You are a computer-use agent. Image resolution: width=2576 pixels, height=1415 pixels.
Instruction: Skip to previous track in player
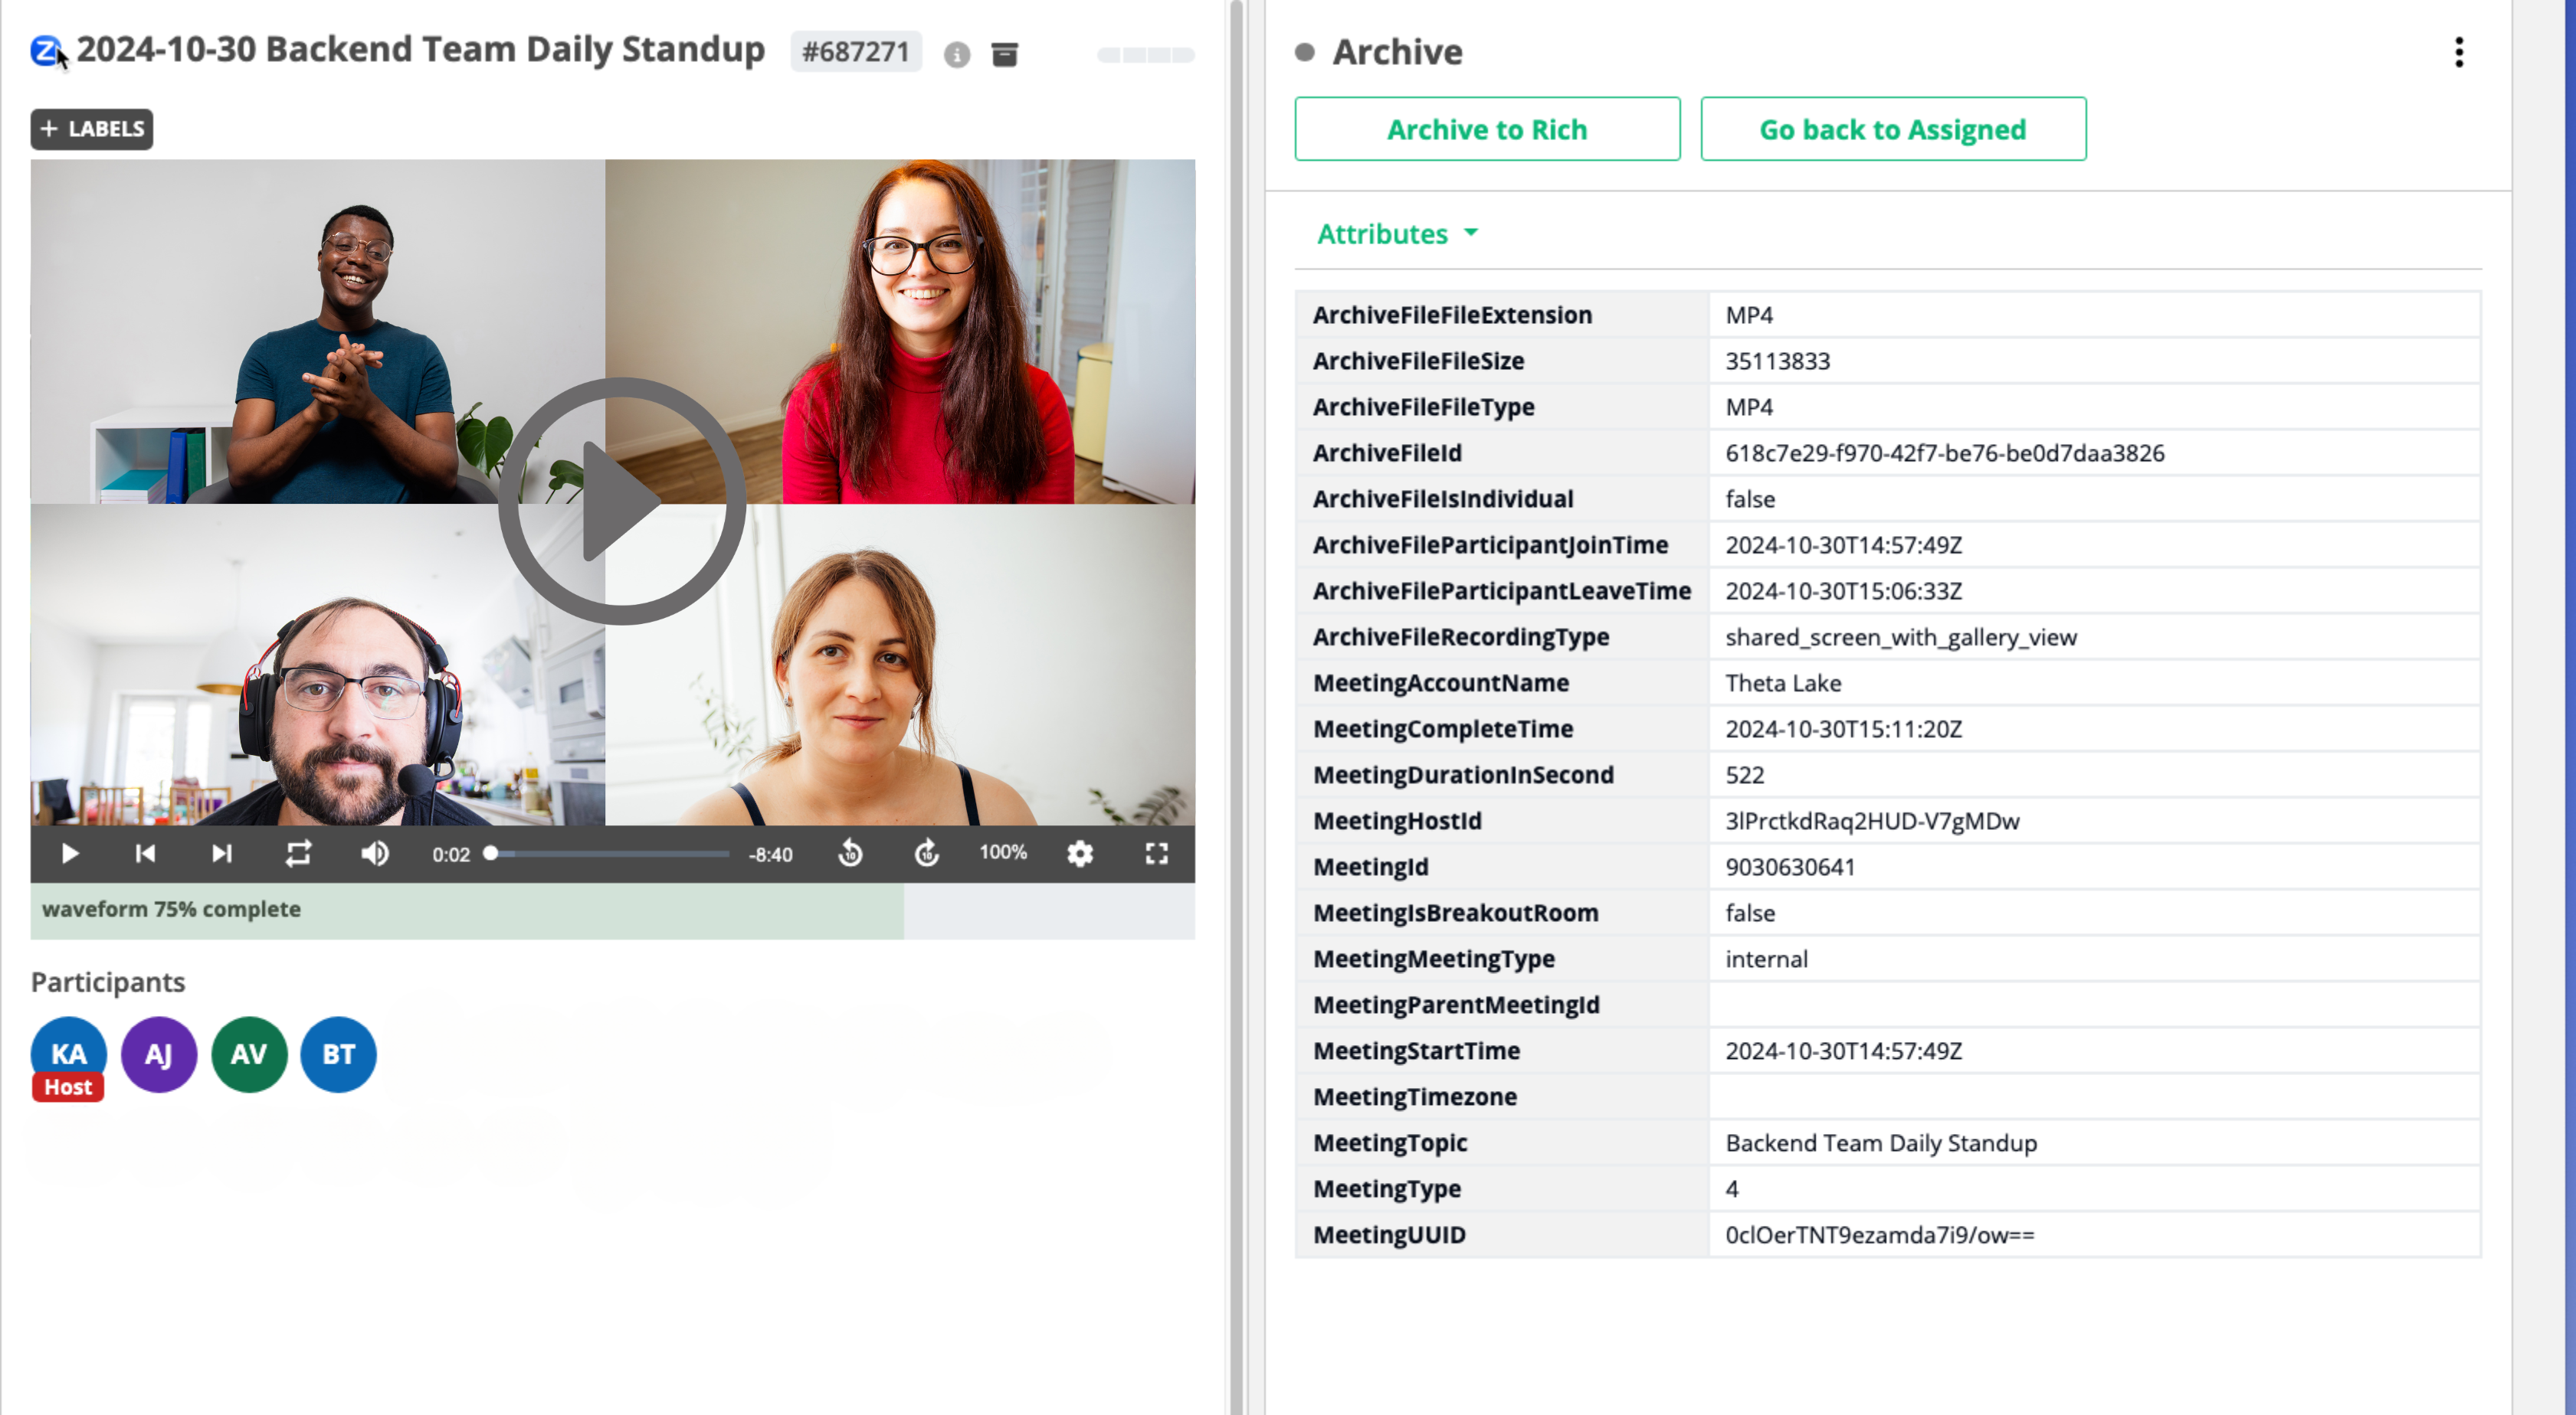point(145,854)
